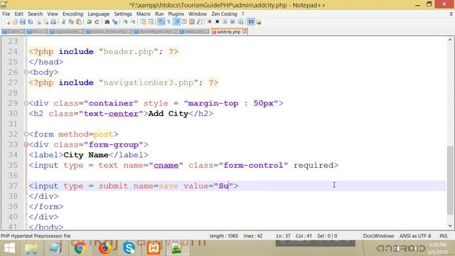Toggle synchronize vertical scrolling
The height and width of the screenshot is (256, 455).
point(143,22)
